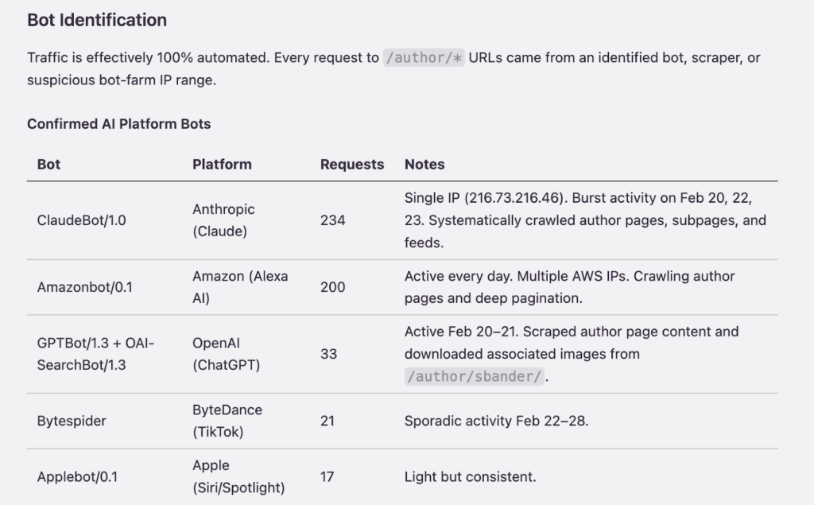The image size is (814, 505).
Task: Click the ByteDance (TikTok) platform cell
Action: pos(227,421)
